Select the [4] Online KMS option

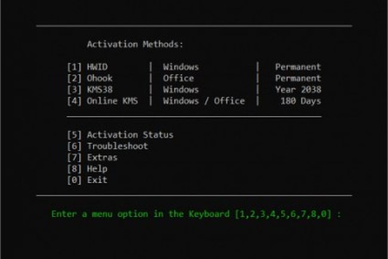[x=103, y=101]
